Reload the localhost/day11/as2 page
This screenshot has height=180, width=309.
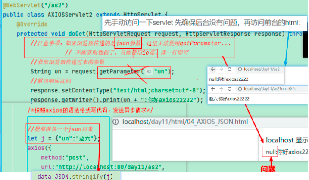230,69
